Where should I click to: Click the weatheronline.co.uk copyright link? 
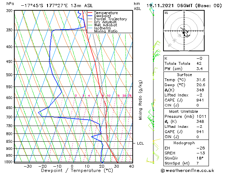click(x=187, y=171)
